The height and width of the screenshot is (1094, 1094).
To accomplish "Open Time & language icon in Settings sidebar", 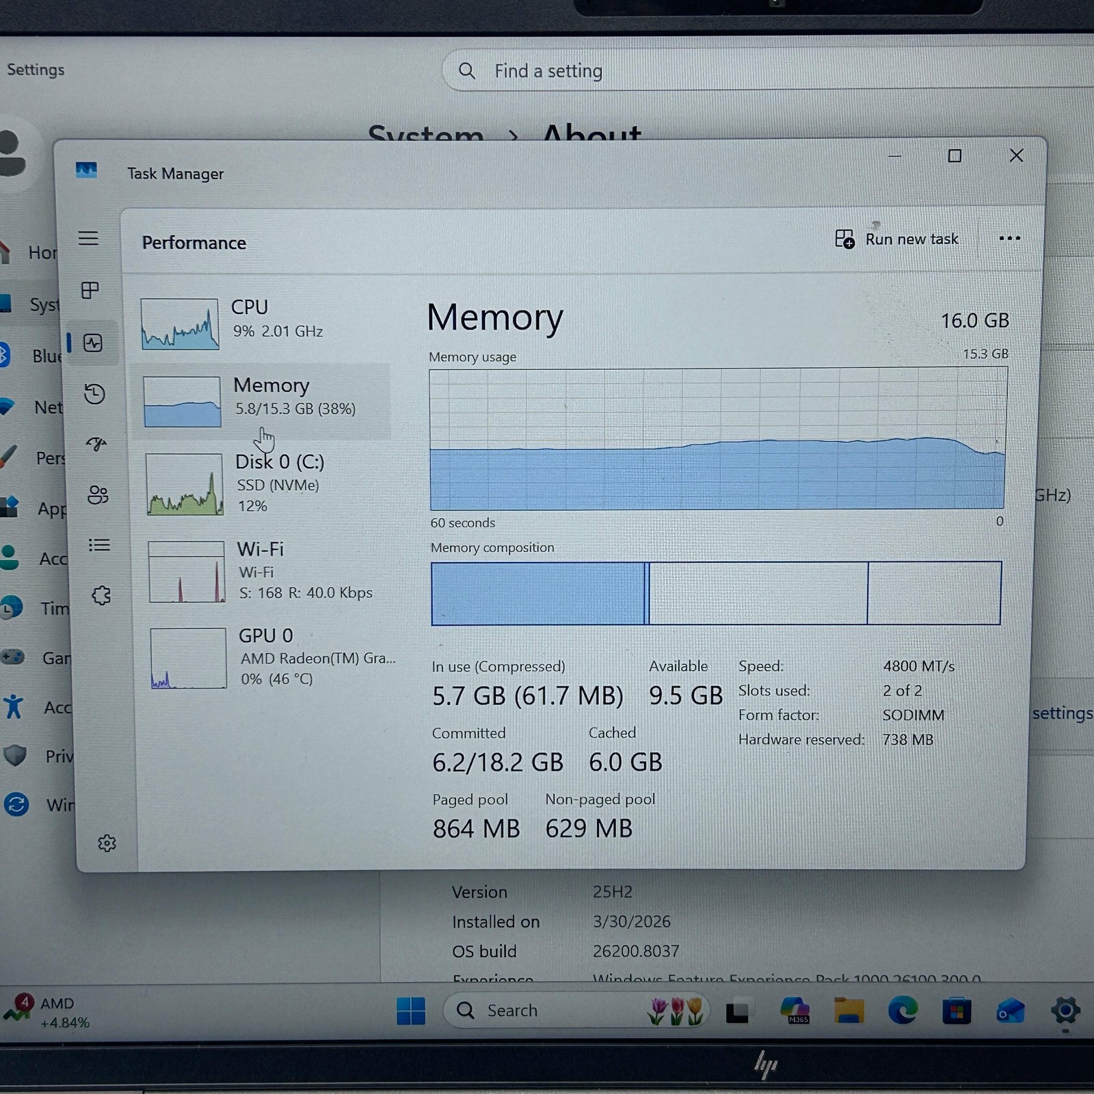I will coord(10,608).
